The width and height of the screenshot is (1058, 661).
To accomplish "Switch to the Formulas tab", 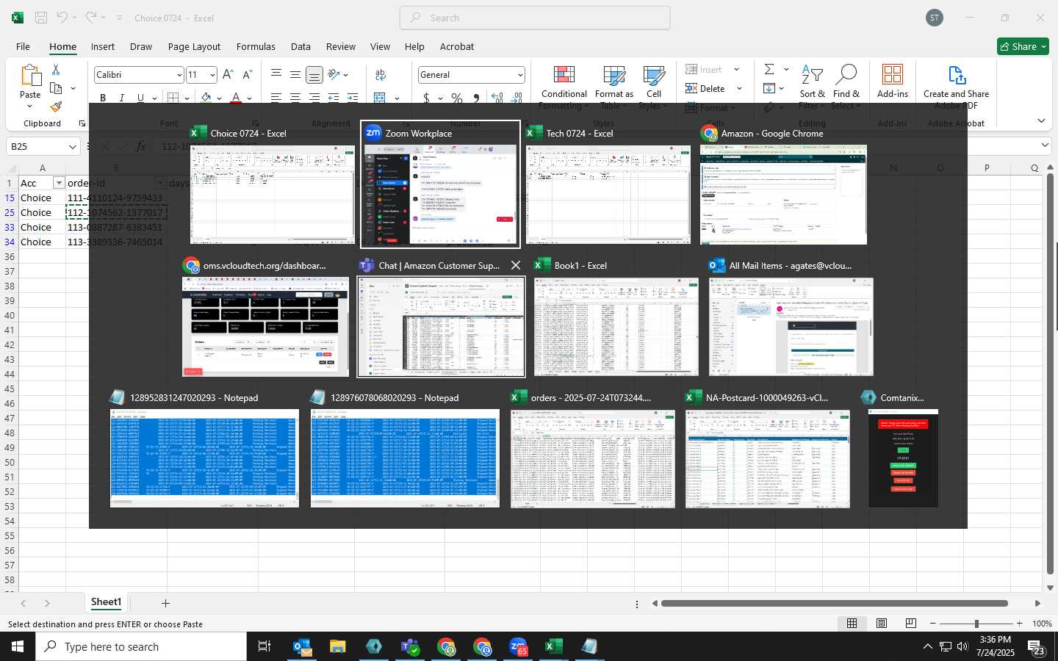I will coord(256,46).
